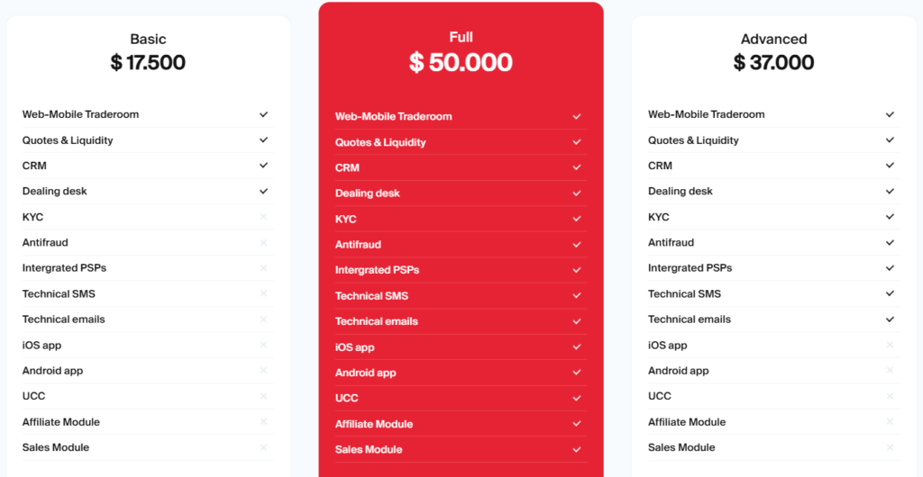Click Quotes & Liquidity label in Basic plan
Image resolution: width=923 pixels, height=477 pixels.
pyautogui.click(x=68, y=140)
